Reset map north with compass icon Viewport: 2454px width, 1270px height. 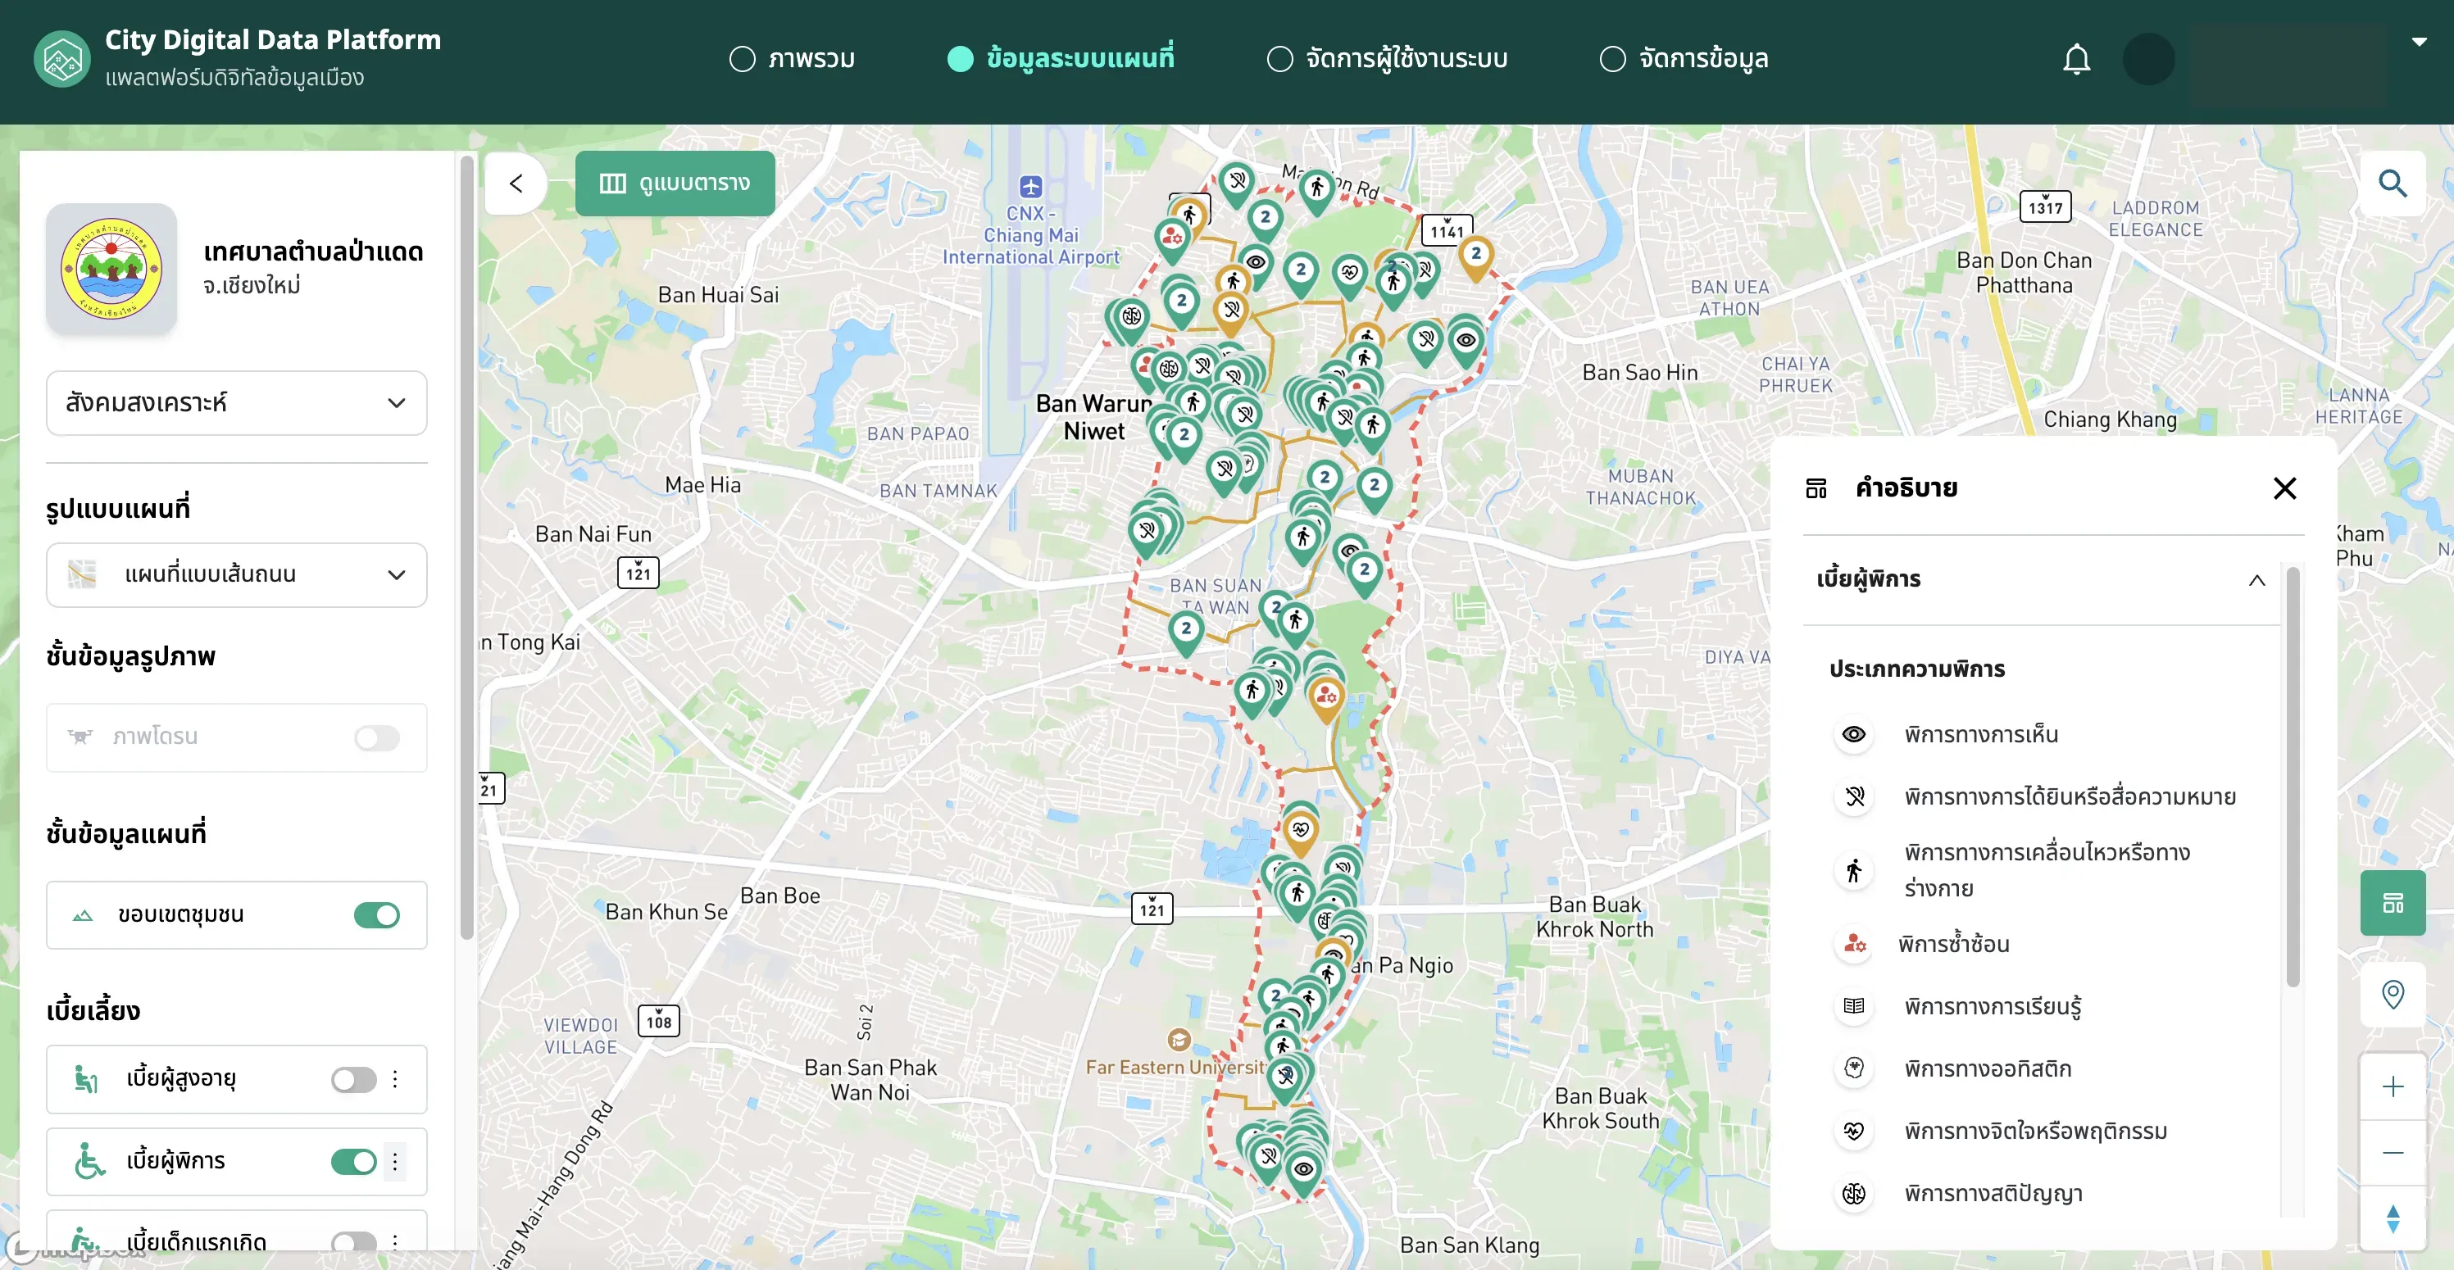pyautogui.click(x=2392, y=1218)
